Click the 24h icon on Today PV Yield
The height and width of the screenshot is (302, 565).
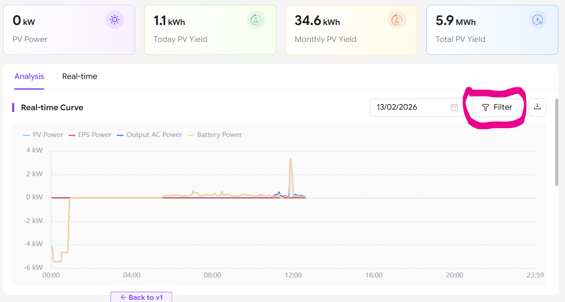tap(256, 20)
